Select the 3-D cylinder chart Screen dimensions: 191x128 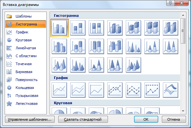point(115,46)
